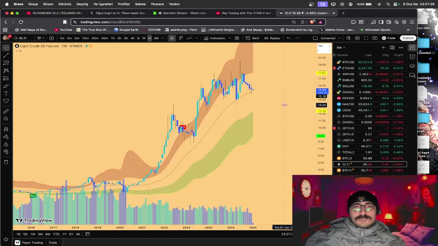The image size is (438, 246).
Task: Open the Fibonacci tools in left toolbar
Action: pos(6,63)
